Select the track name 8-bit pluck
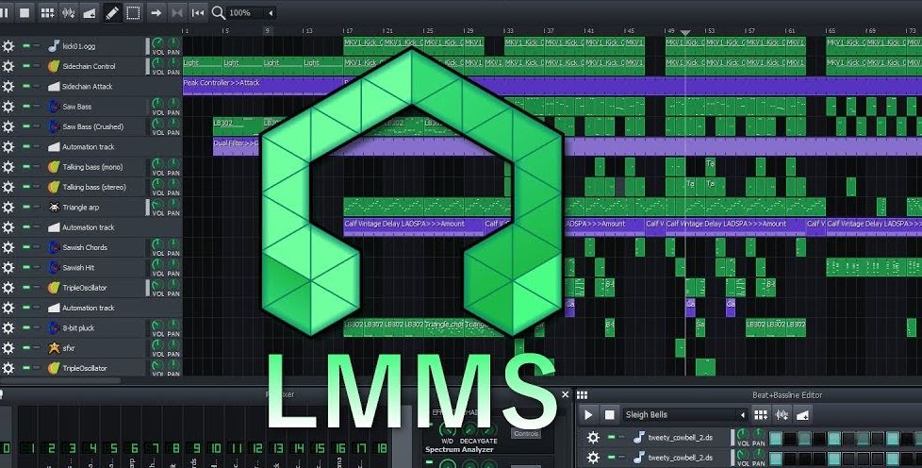 pos(78,328)
